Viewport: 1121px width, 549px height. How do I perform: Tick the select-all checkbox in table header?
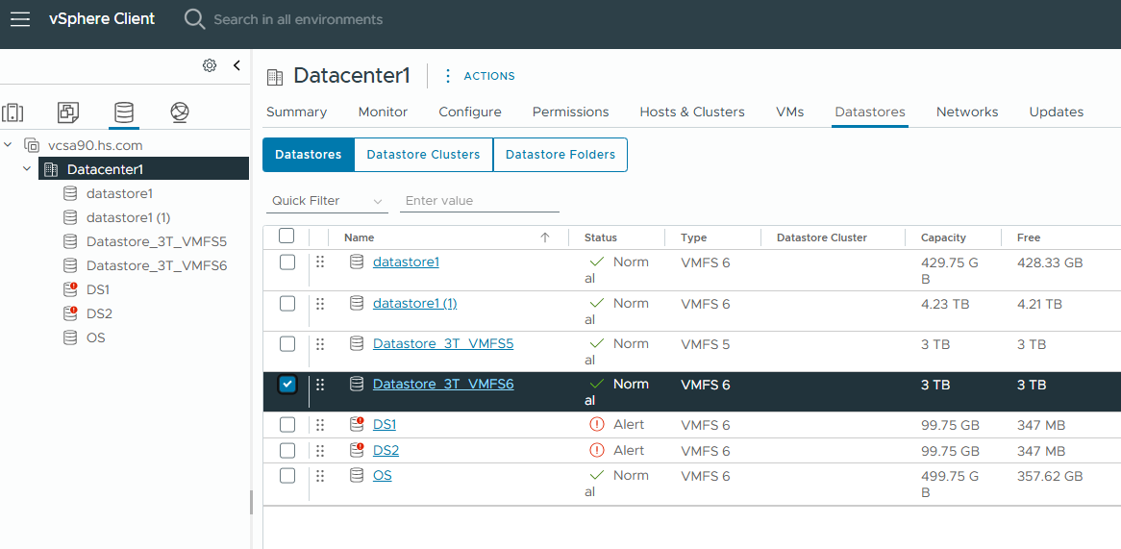[x=286, y=236]
